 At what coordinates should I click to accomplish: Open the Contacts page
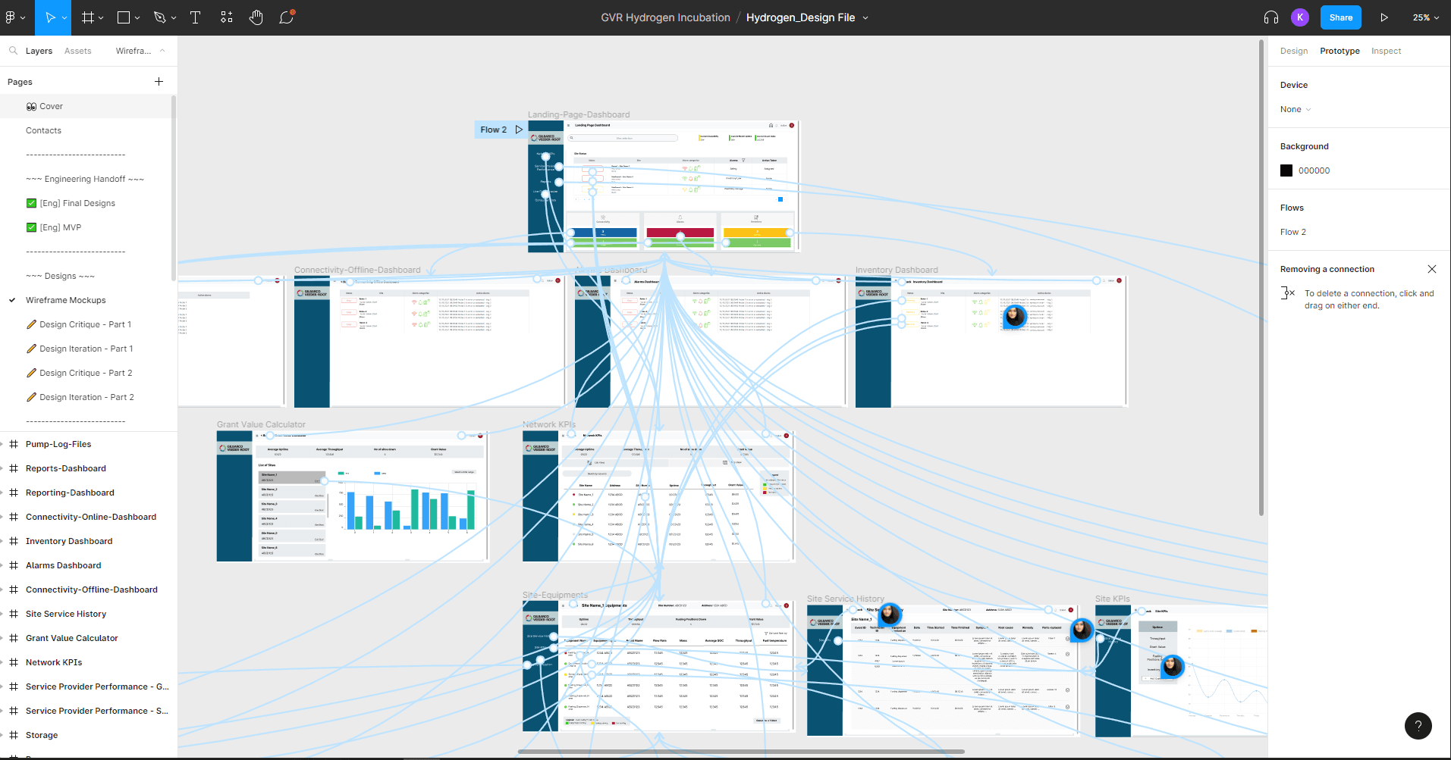click(x=43, y=130)
